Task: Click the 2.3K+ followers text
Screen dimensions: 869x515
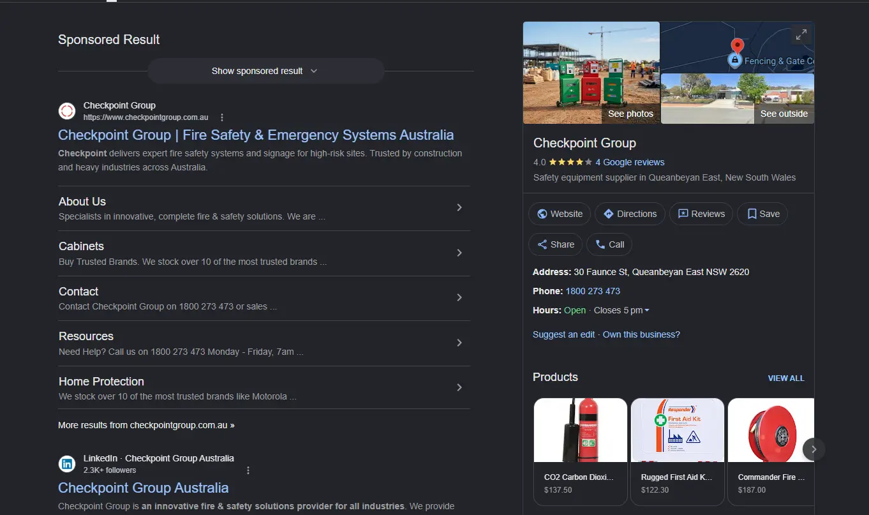Action: (110, 470)
